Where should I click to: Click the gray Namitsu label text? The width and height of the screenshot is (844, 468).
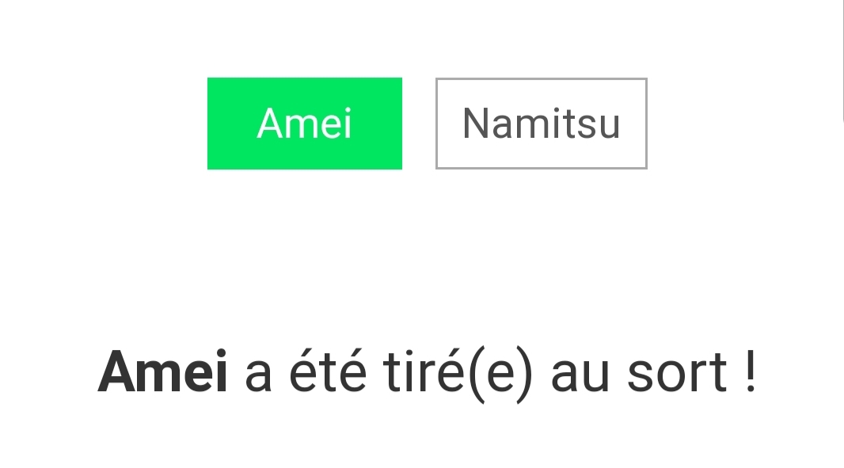pos(541,124)
